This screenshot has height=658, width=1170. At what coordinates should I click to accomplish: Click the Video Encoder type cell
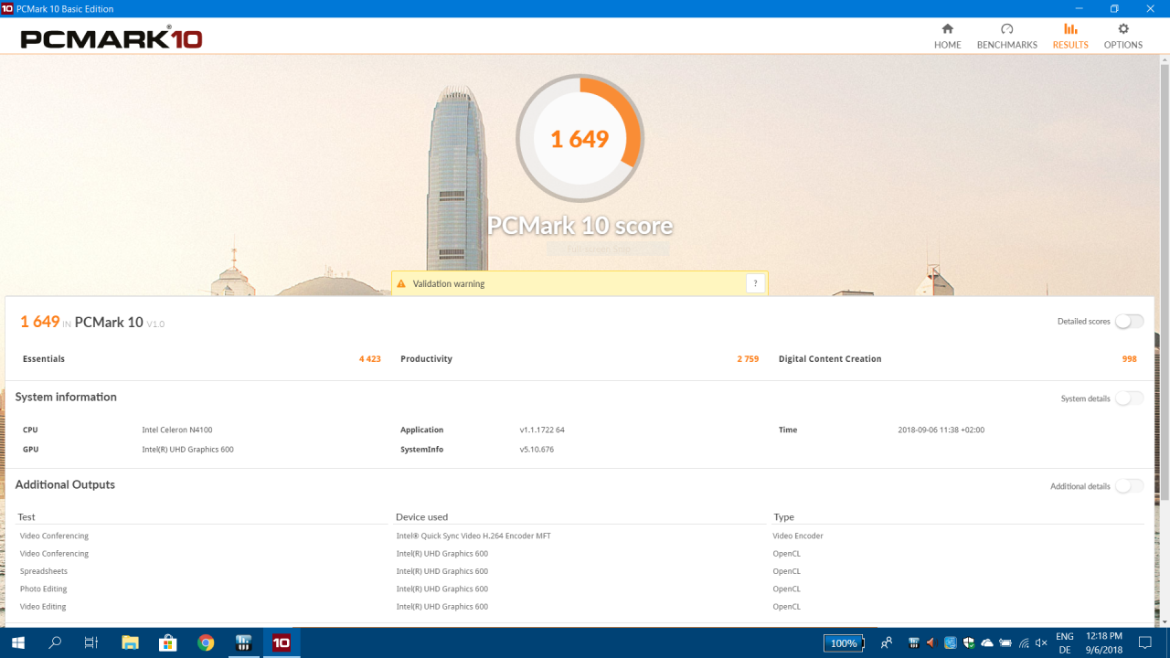pos(798,536)
